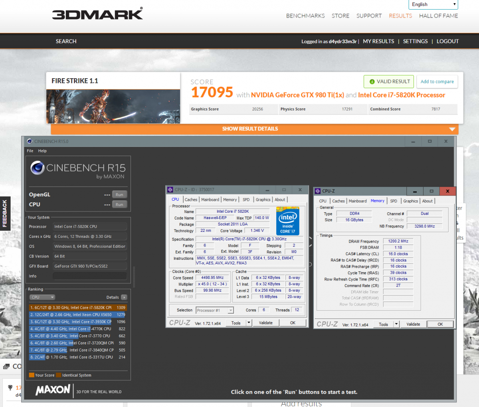The width and height of the screenshot is (479, 407).
Task: Open Tools dropdown arrow in Memory window
Action: [397, 324]
